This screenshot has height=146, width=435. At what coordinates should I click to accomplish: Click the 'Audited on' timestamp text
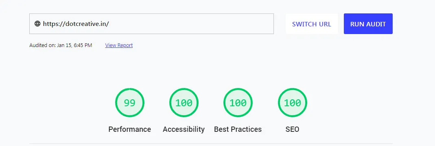pyautogui.click(x=61, y=45)
